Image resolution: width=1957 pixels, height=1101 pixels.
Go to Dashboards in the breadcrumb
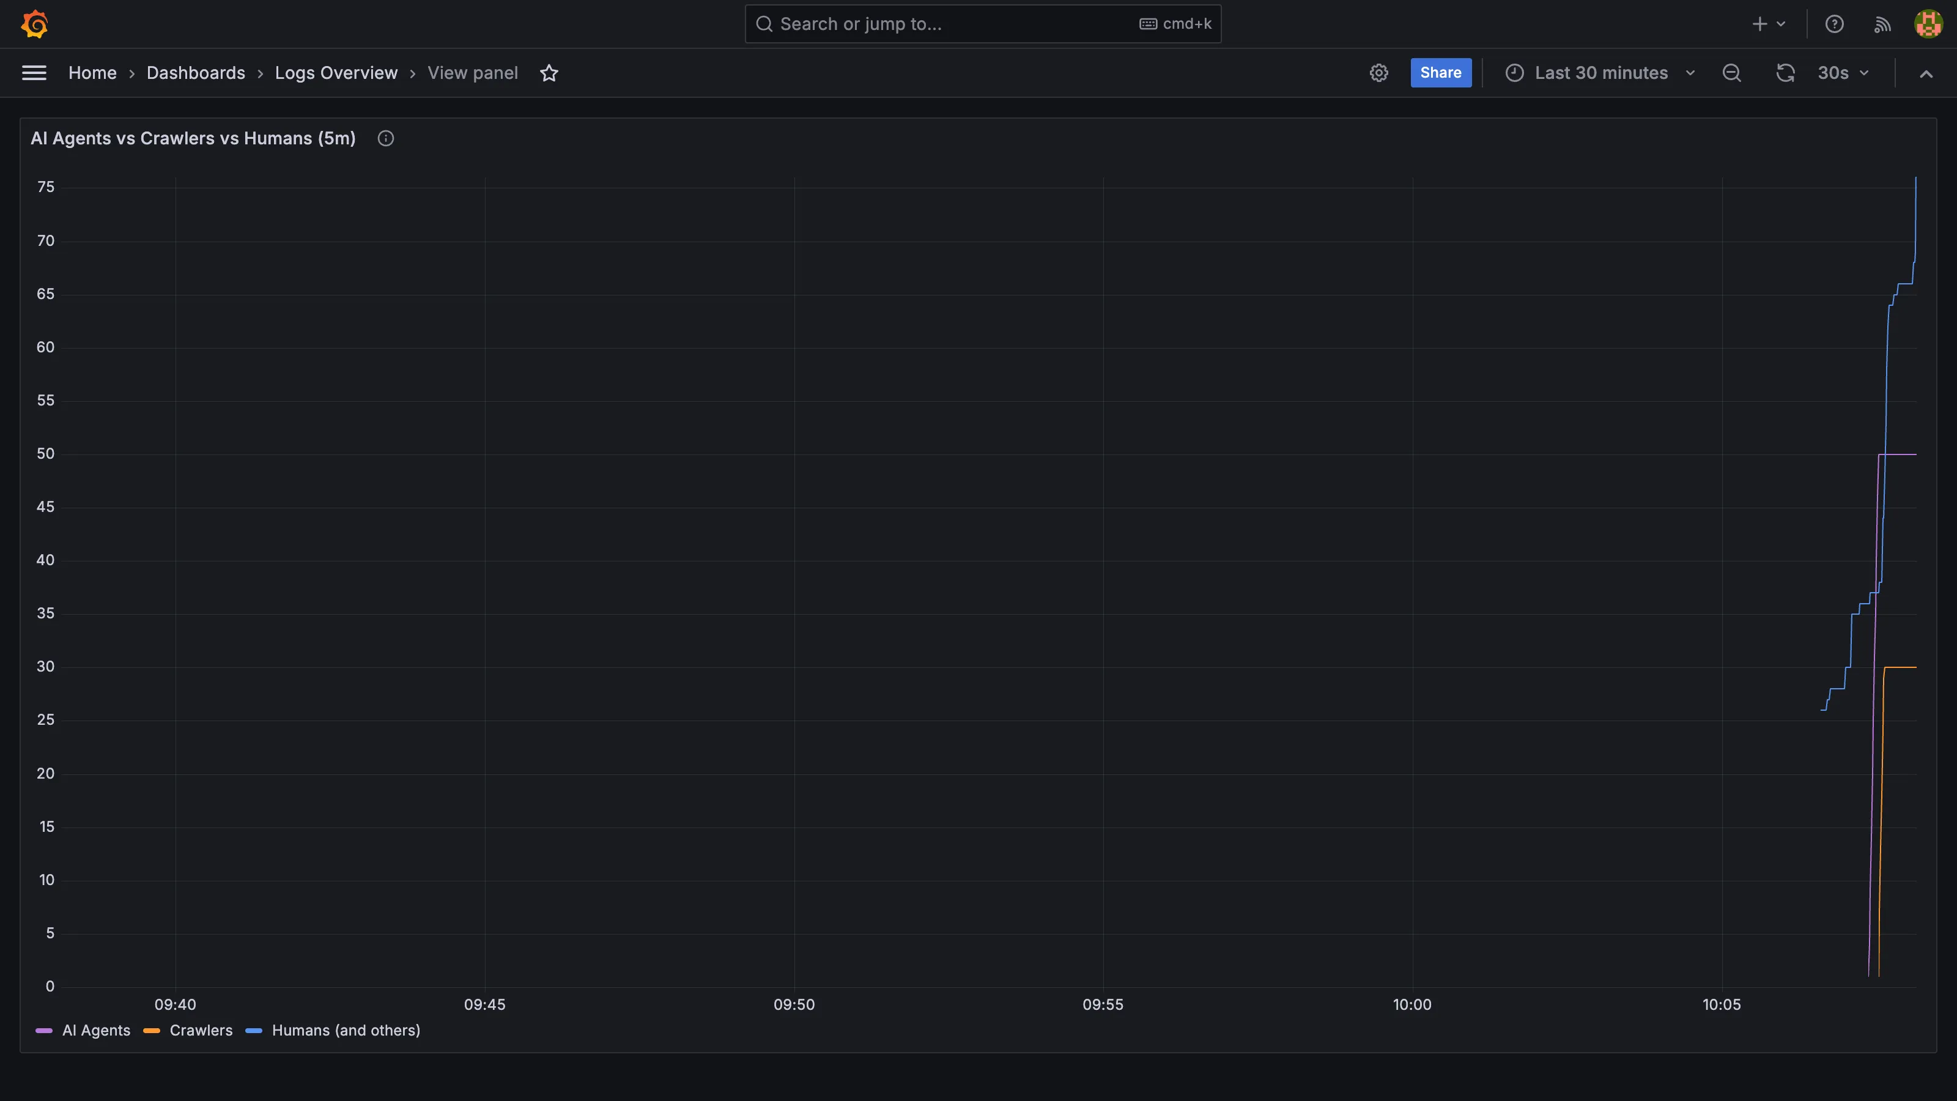coord(196,72)
